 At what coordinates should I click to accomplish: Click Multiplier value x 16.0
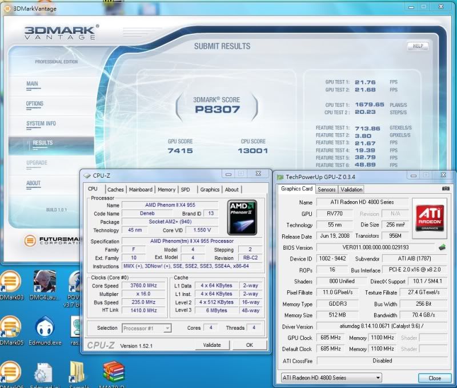(x=144, y=294)
